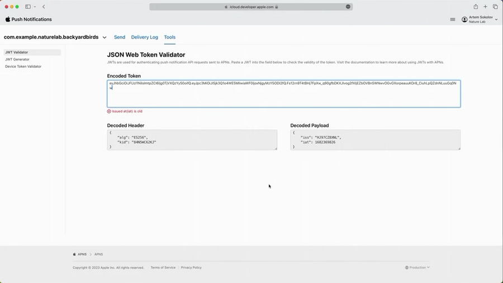The height and width of the screenshot is (283, 503).
Task: Click the lock icon in the address bar
Action: (x=277, y=7)
